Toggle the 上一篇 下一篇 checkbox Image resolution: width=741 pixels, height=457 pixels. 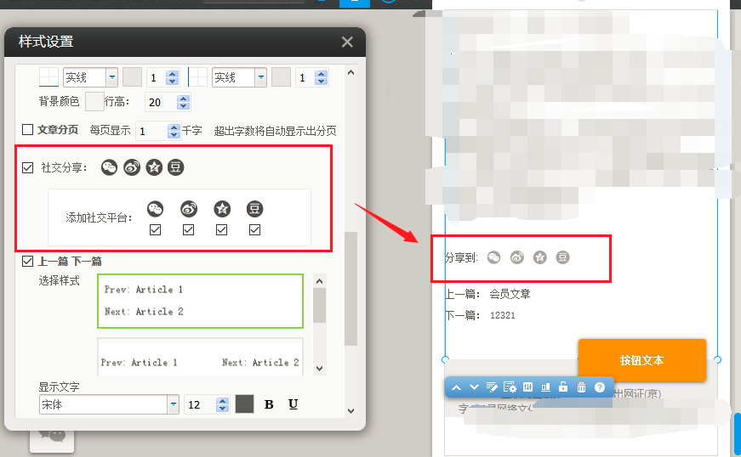tap(28, 262)
